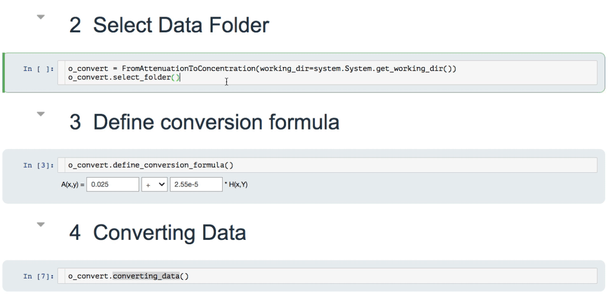The image size is (610, 308).
Task: Open the plus operator dropdown
Action: tap(154, 184)
